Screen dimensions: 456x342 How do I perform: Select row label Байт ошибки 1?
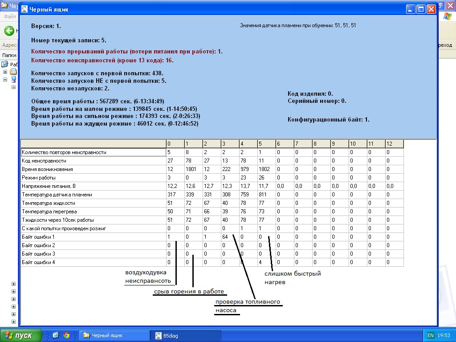coord(94,237)
